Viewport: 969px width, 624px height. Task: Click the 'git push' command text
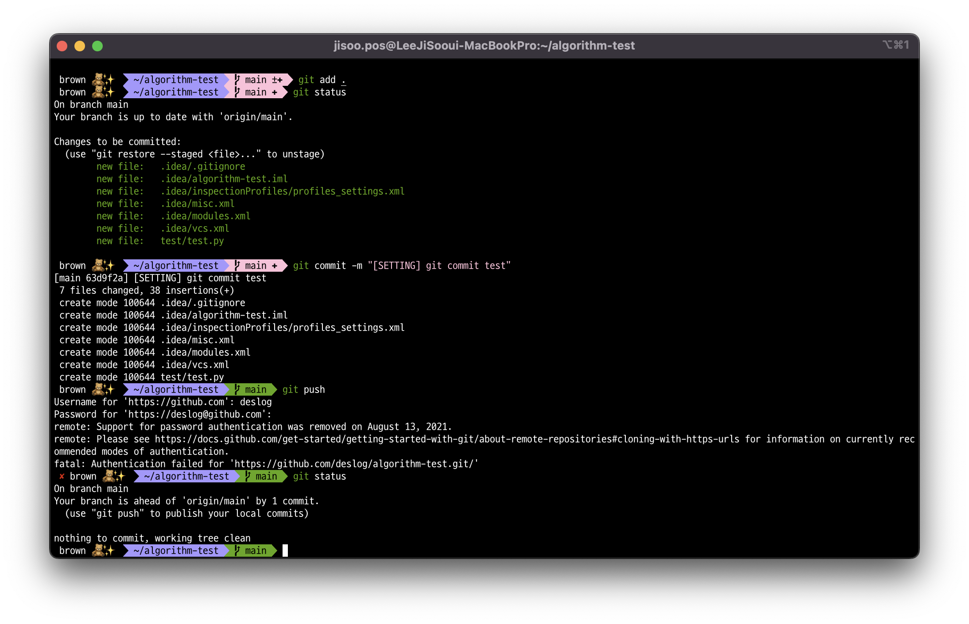coord(304,389)
